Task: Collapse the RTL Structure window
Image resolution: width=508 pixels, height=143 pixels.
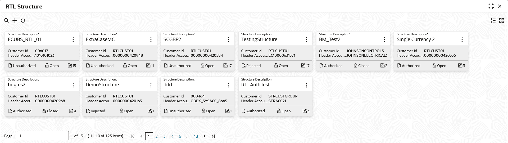Action: (x=491, y=6)
